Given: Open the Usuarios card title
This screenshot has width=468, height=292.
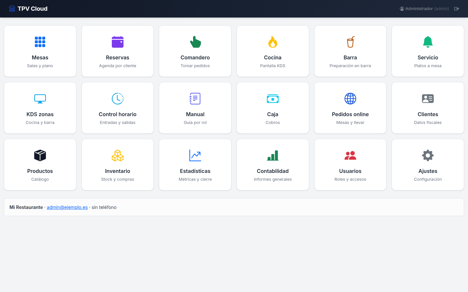Looking at the screenshot, I should tap(350, 171).
